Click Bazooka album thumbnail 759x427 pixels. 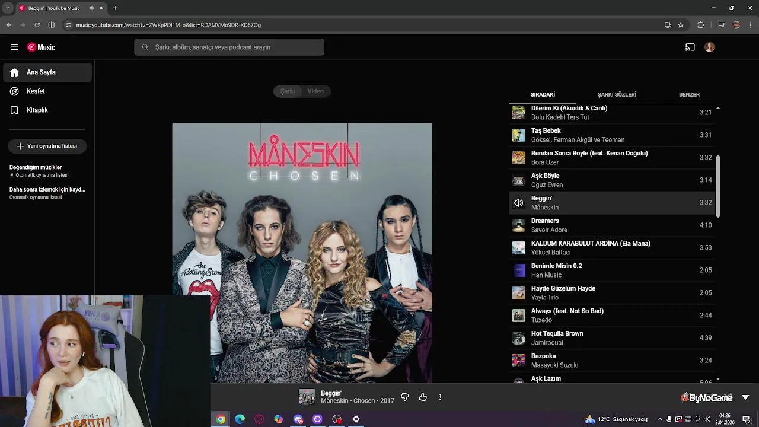519,361
